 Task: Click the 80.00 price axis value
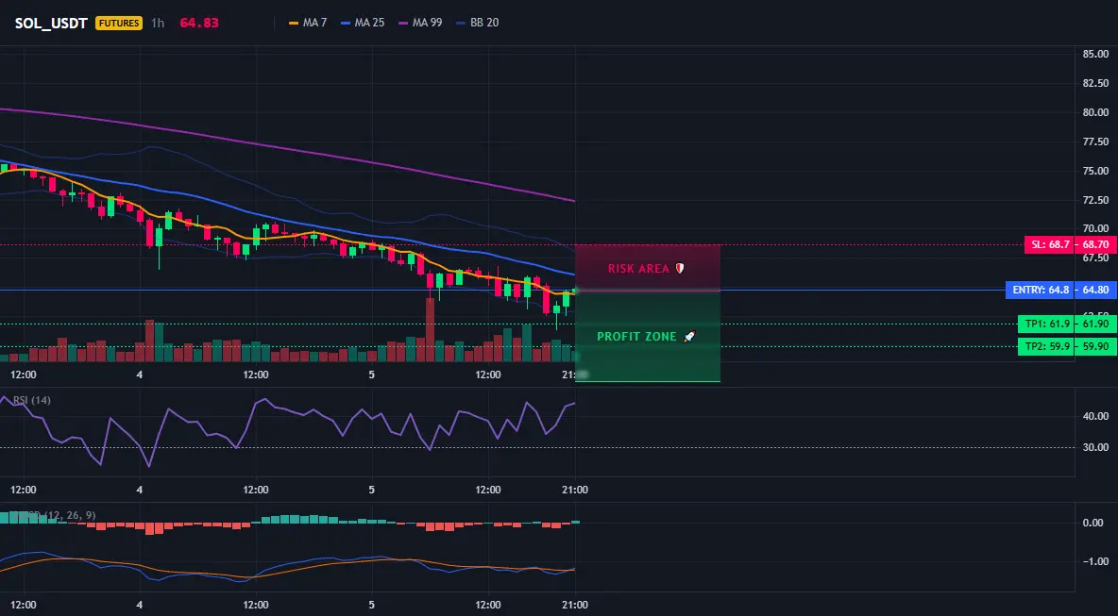(x=1095, y=112)
